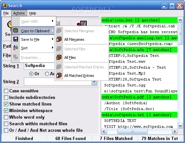Select the join.bat [2 matches] result row
Screen dimensions: 185x143
point(139,20)
